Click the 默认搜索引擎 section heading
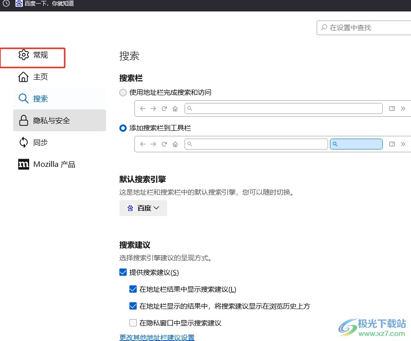The width and height of the screenshot is (411, 341). pyautogui.click(x=143, y=180)
